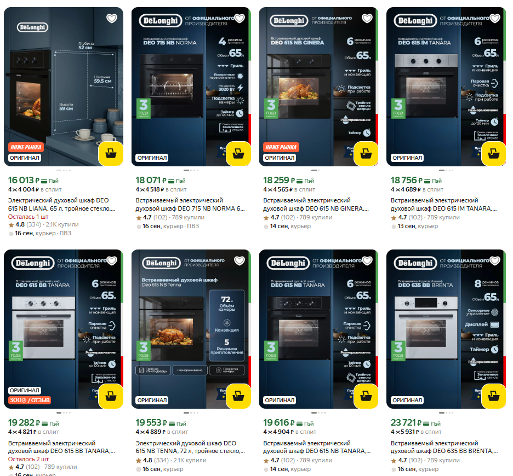The height and width of the screenshot is (476, 513).
Task: Favorite the DEO 635 BB BRENTA oven
Action: (495, 260)
